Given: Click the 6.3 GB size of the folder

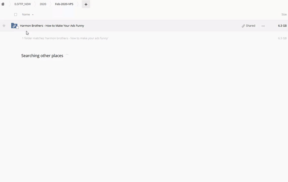Looking at the screenshot, I should click(x=282, y=26).
